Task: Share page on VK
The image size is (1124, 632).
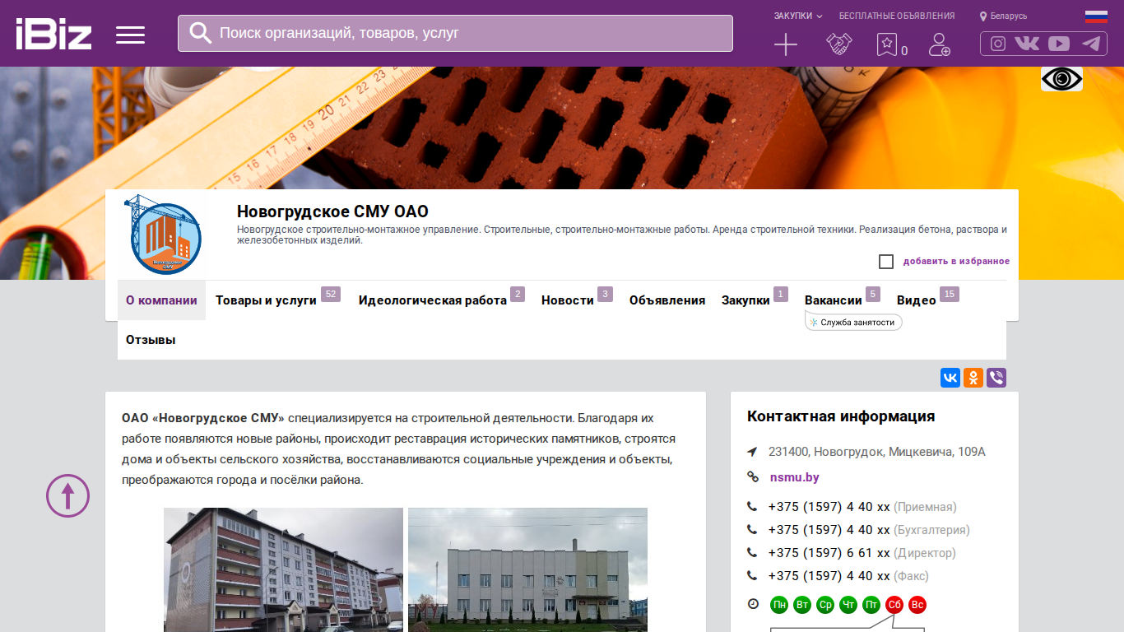Action: tap(950, 378)
